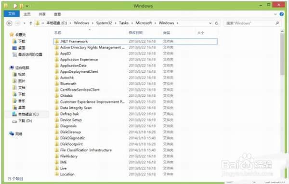Screen dimensions: 289x184
Task: Select Customer Experience Improvement folder icon
Action: click(57, 102)
